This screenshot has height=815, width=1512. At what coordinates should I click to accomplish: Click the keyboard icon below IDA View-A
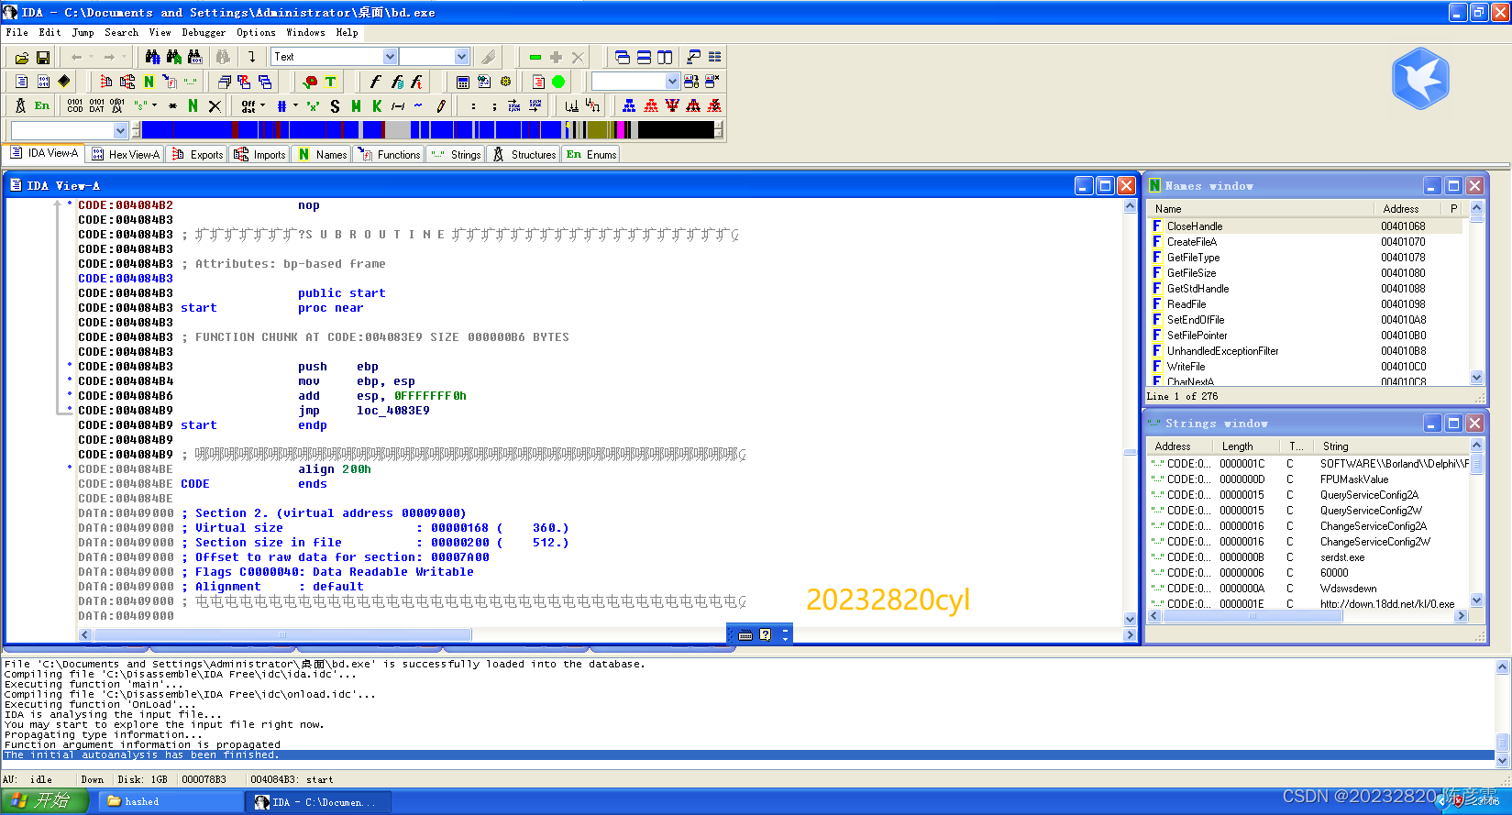coord(745,634)
